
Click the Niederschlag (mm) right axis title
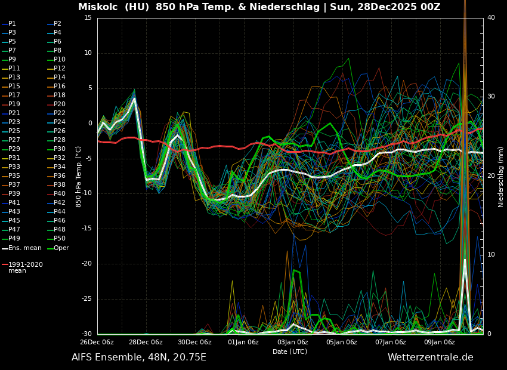[x=501, y=176]
